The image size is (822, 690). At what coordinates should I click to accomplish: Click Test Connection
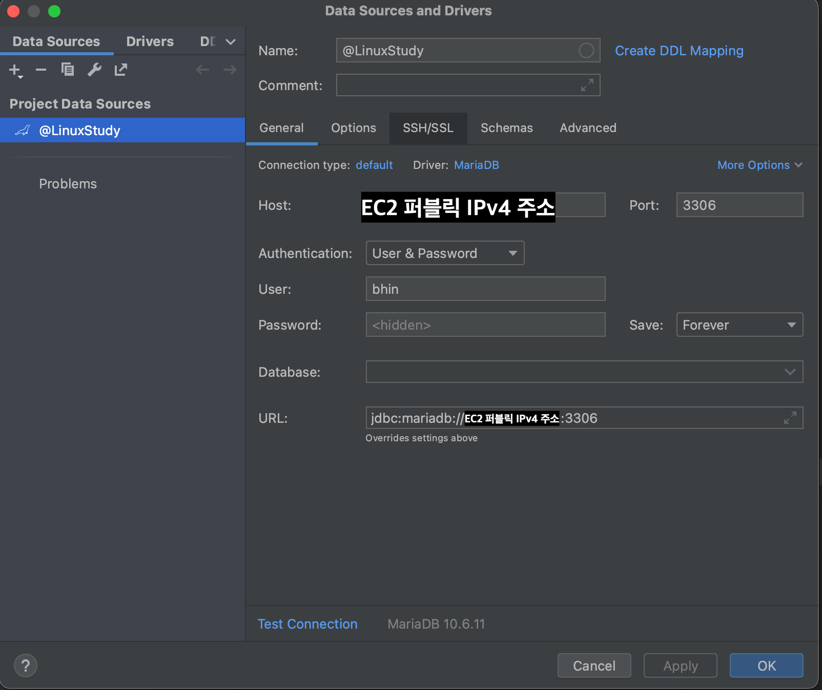(307, 624)
